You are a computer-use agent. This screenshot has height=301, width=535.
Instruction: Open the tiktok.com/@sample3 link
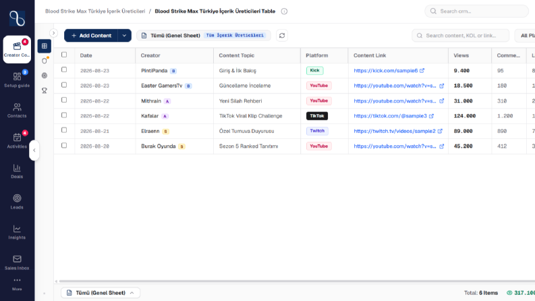coord(390,116)
